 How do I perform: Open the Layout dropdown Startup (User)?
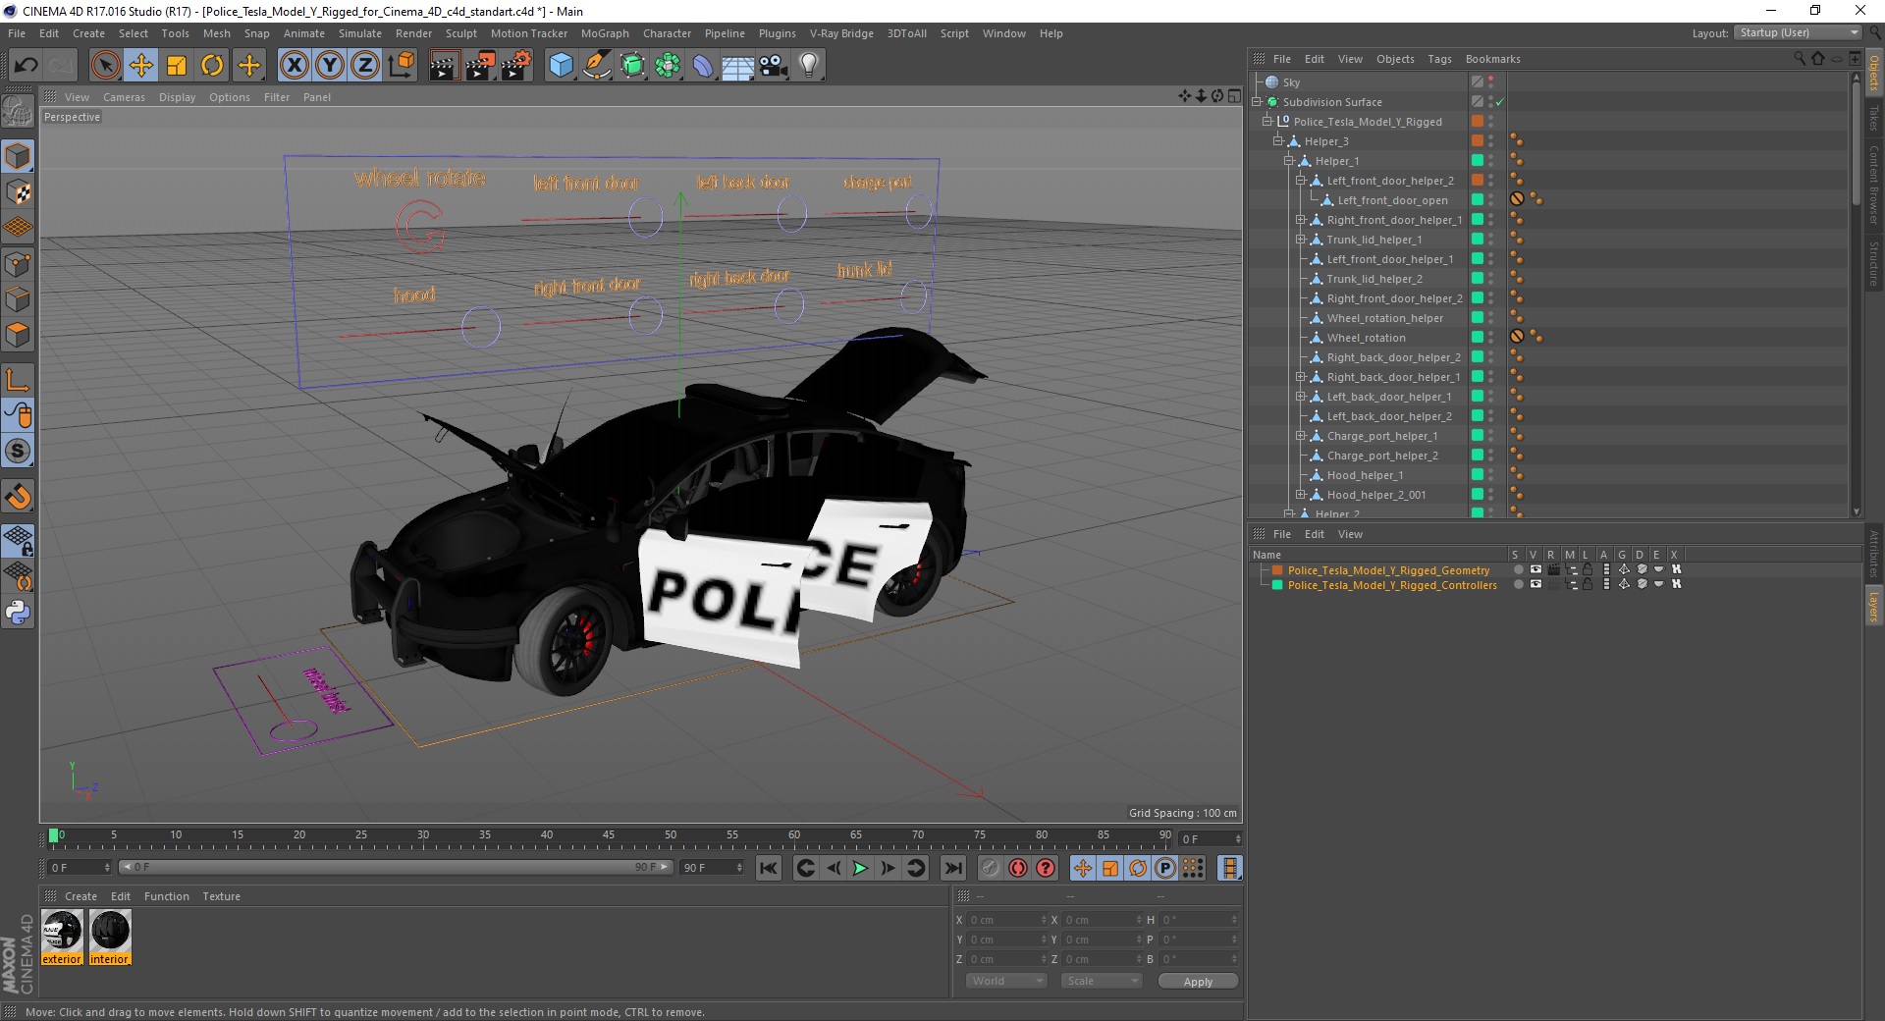point(1798,32)
